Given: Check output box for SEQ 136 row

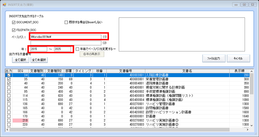Looking at the screenshot, I should (x=9, y=104).
